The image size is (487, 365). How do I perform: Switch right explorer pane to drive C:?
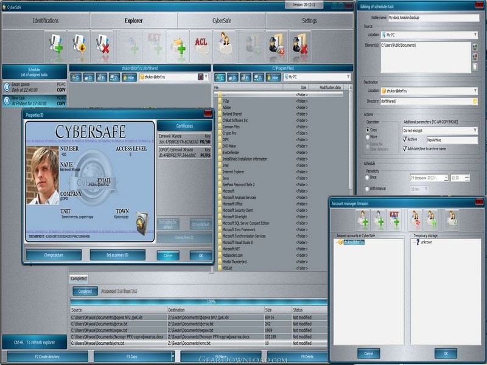pyautogui.click(x=220, y=77)
